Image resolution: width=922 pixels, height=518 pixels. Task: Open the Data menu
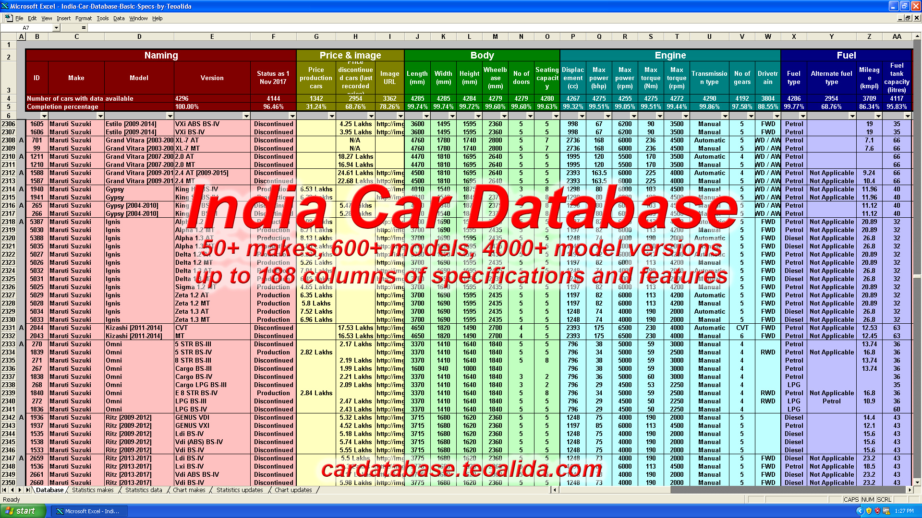point(119,18)
